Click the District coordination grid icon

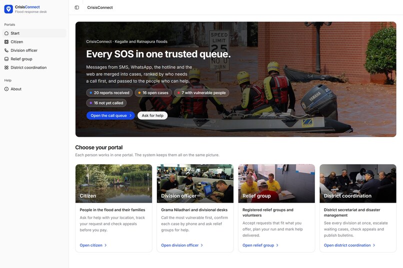tap(6, 67)
